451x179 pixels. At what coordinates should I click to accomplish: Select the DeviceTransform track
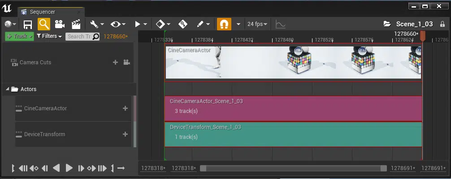click(x=45, y=134)
